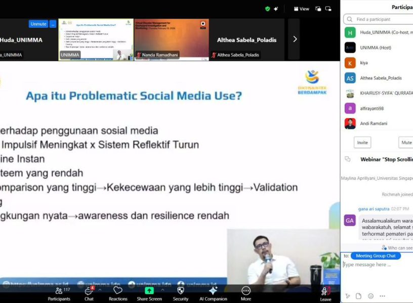Screen dimensions: 413x303
Task: Click the More options ellipsis in the toolbar
Action: [x=246, y=291]
